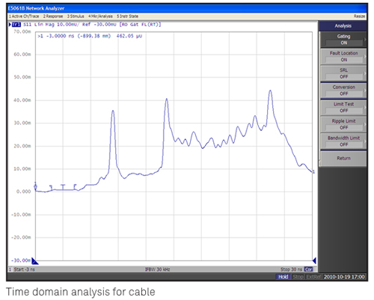
Task: Click the Return softkey
Action: [343, 158]
